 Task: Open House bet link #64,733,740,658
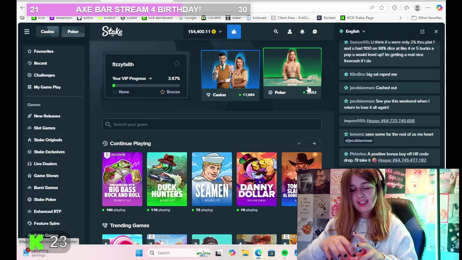391,121
